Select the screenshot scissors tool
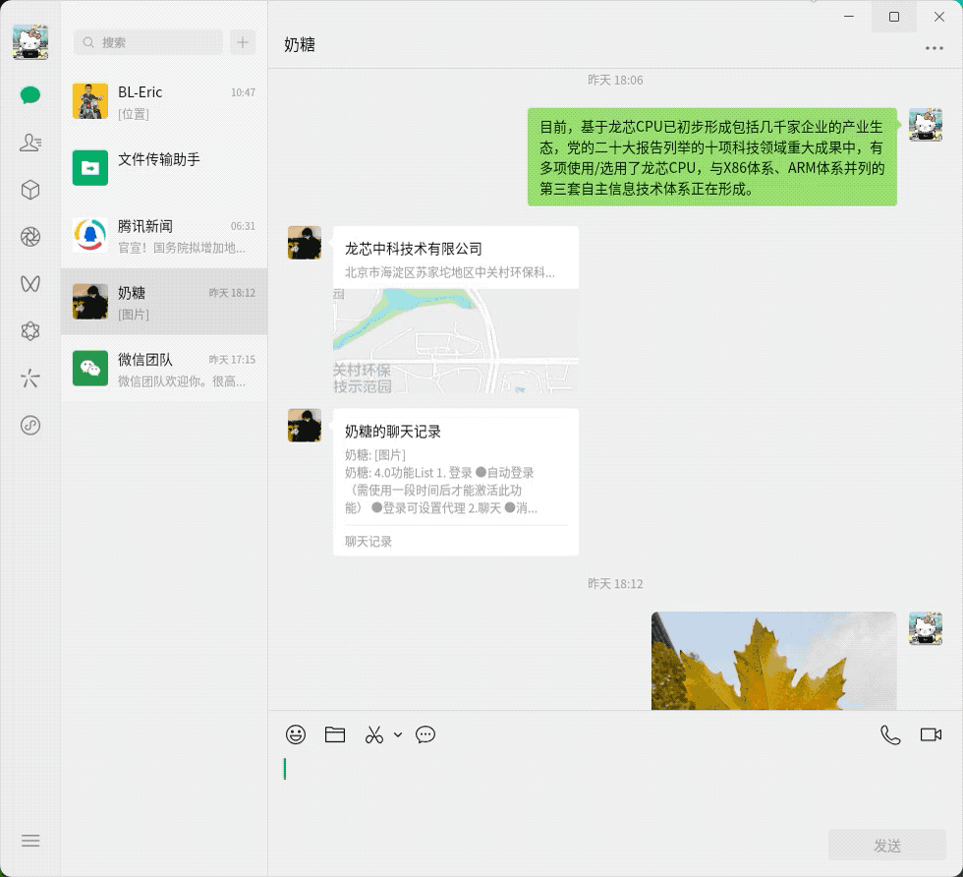Image resolution: width=963 pixels, height=877 pixels. click(x=372, y=734)
